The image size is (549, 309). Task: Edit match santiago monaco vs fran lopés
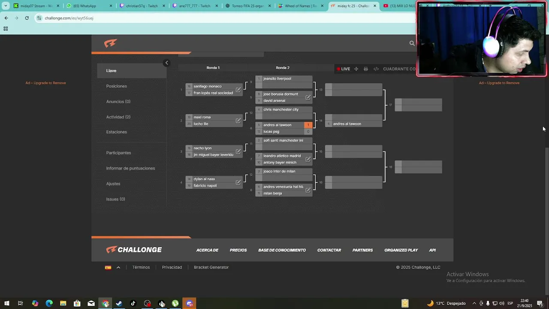[x=238, y=90]
